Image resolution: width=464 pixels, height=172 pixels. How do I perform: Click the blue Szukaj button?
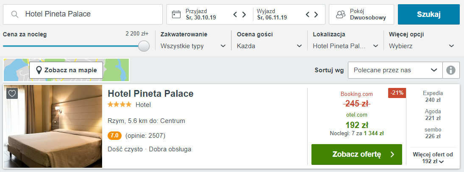point(429,14)
